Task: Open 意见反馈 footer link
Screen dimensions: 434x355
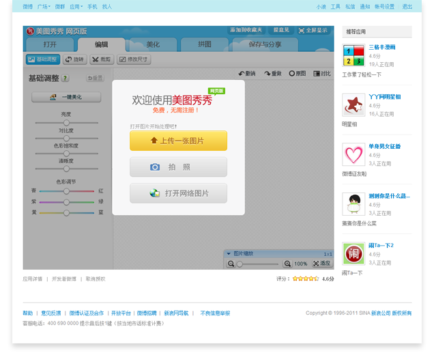Action: 51,313
